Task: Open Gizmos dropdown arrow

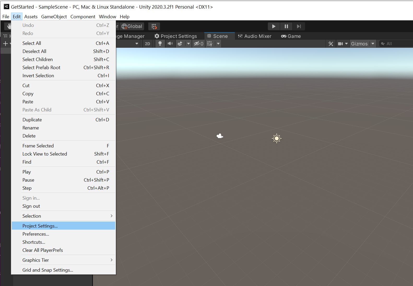Action: [x=373, y=44]
